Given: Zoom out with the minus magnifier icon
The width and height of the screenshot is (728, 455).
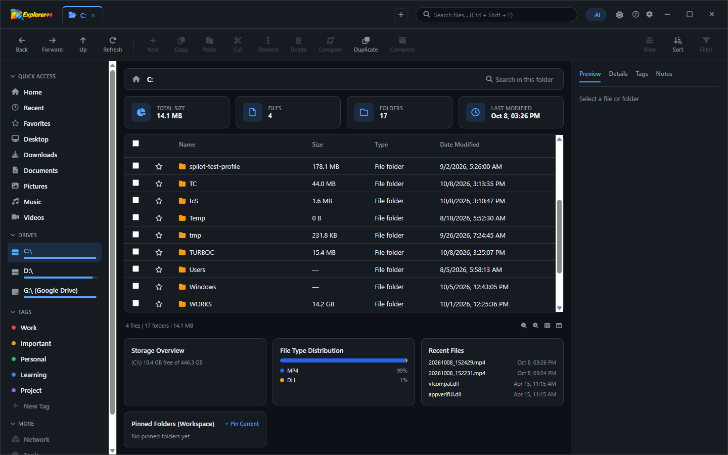Looking at the screenshot, I should click(x=524, y=326).
